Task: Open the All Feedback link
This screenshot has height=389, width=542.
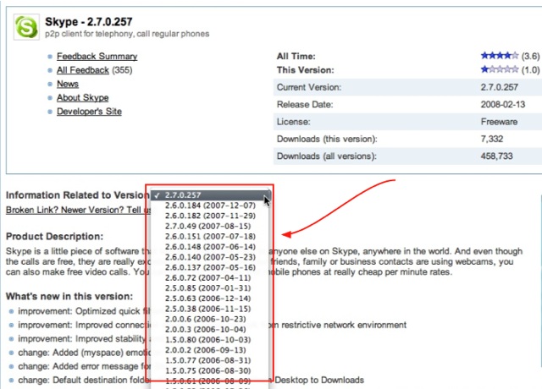Action: click(x=83, y=70)
